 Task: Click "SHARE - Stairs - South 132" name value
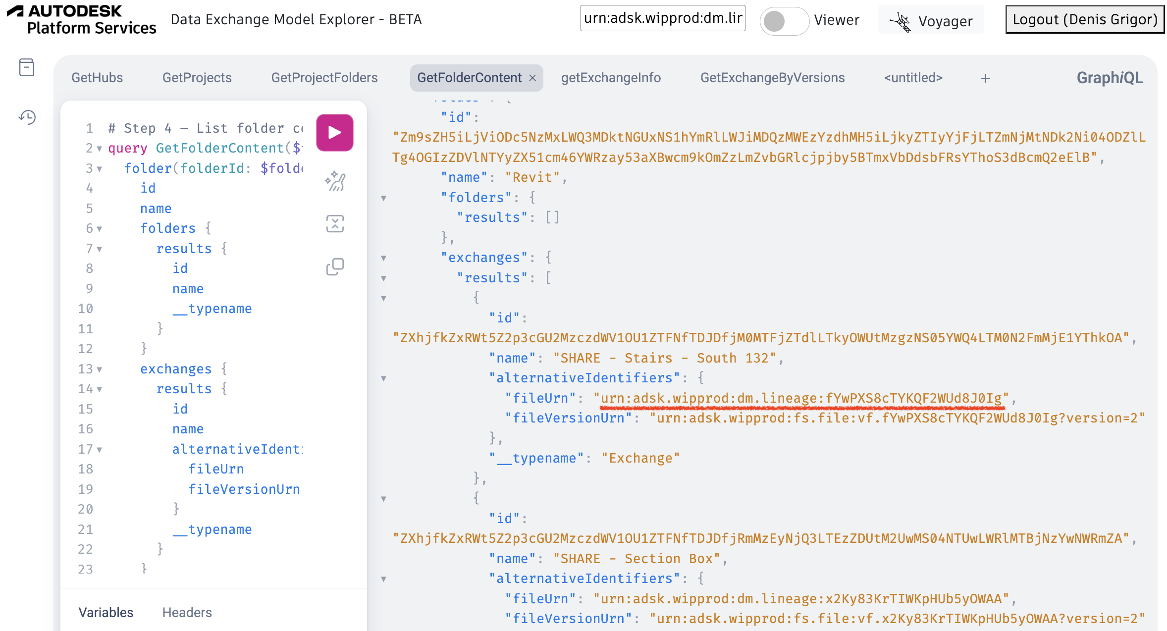pyautogui.click(x=665, y=358)
